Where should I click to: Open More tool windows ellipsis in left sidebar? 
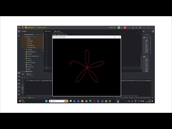click(x=19, y=39)
